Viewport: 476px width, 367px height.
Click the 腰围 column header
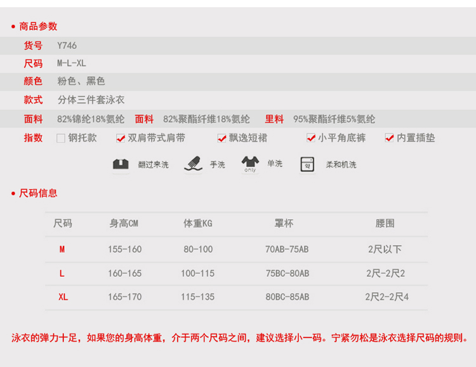(x=385, y=224)
